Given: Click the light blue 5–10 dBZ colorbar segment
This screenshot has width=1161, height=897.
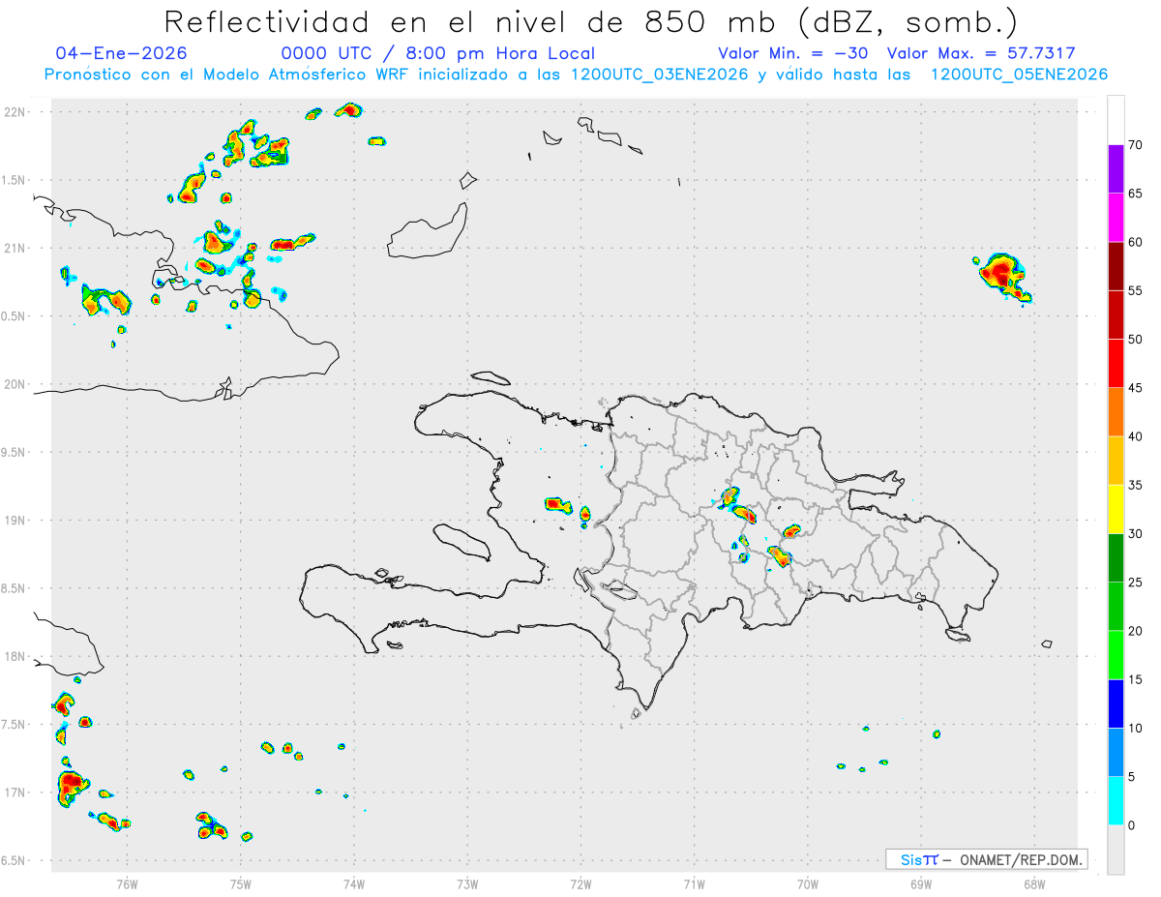Looking at the screenshot, I should 1116,753.
